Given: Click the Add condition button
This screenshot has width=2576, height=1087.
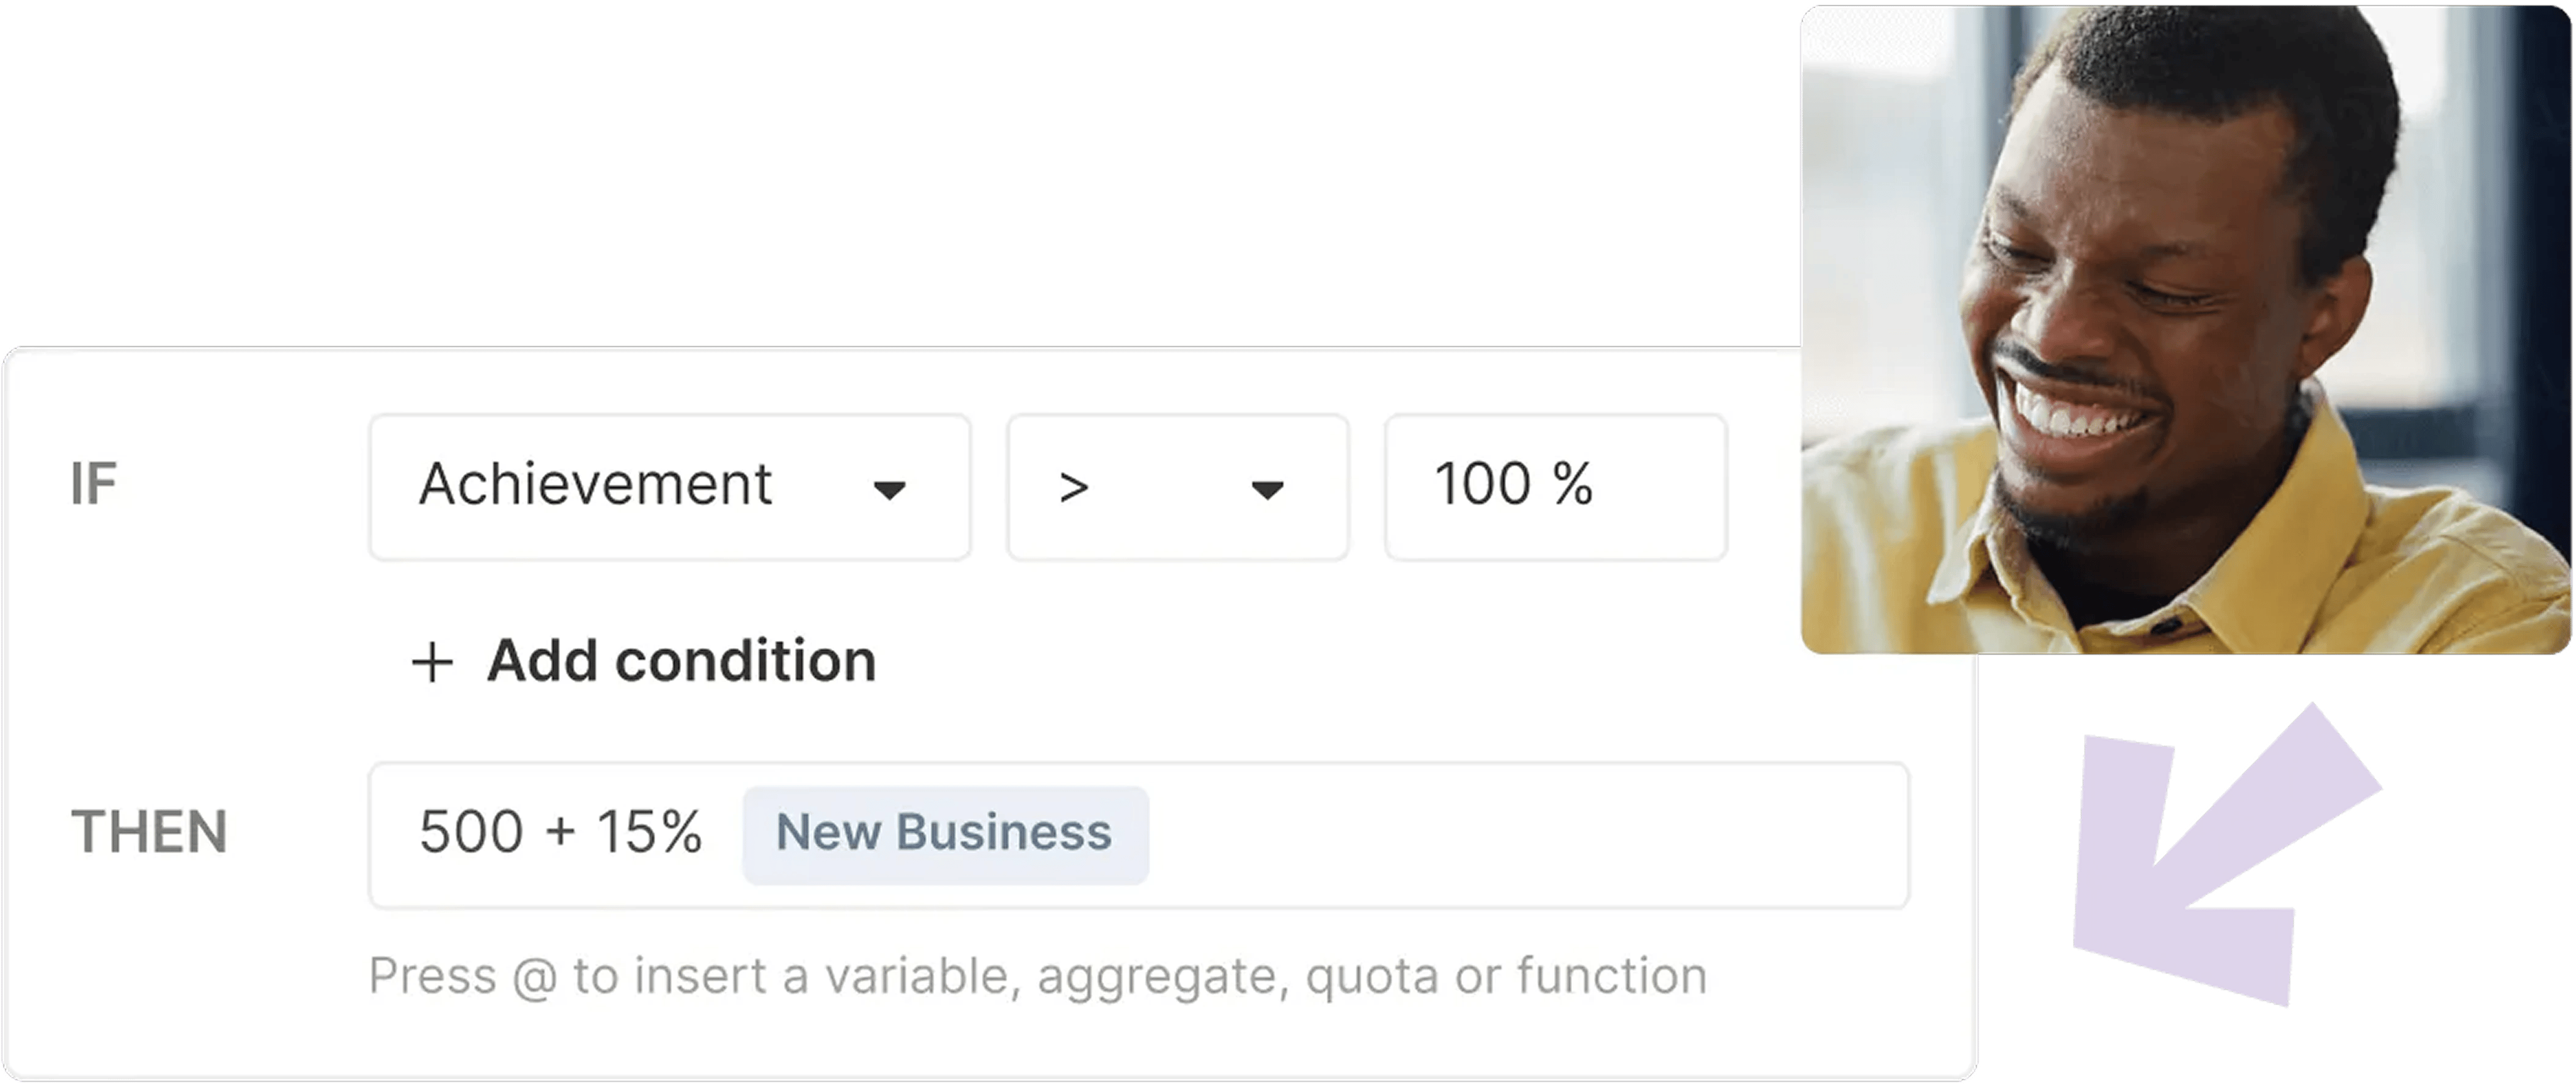Looking at the screenshot, I should point(643,661).
